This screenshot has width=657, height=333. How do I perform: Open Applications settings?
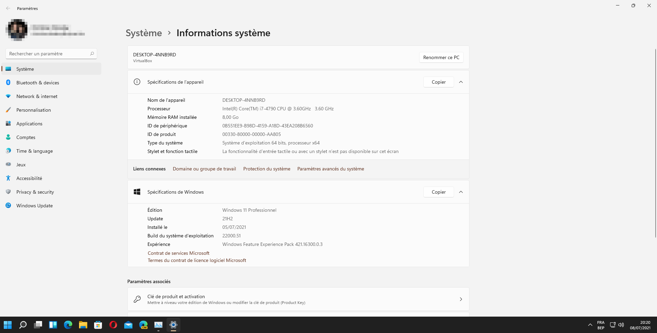pos(51,124)
